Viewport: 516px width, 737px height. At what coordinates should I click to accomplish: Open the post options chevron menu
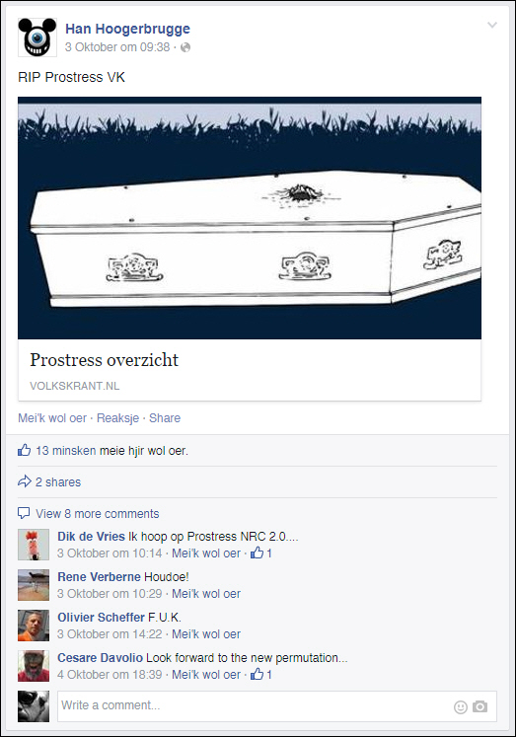491,25
